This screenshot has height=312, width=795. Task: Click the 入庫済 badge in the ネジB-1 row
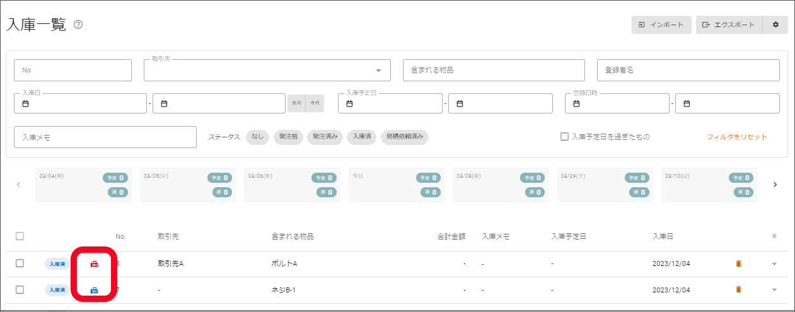[57, 289]
